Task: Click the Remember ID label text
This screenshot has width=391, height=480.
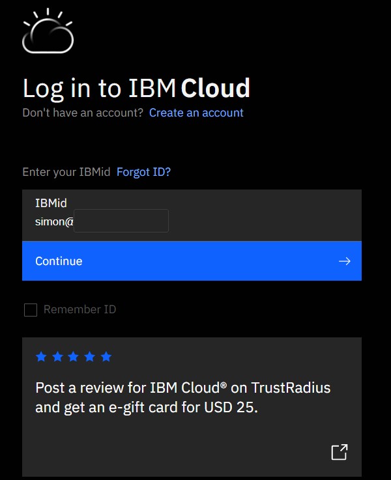Action: [x=80, y=309]
